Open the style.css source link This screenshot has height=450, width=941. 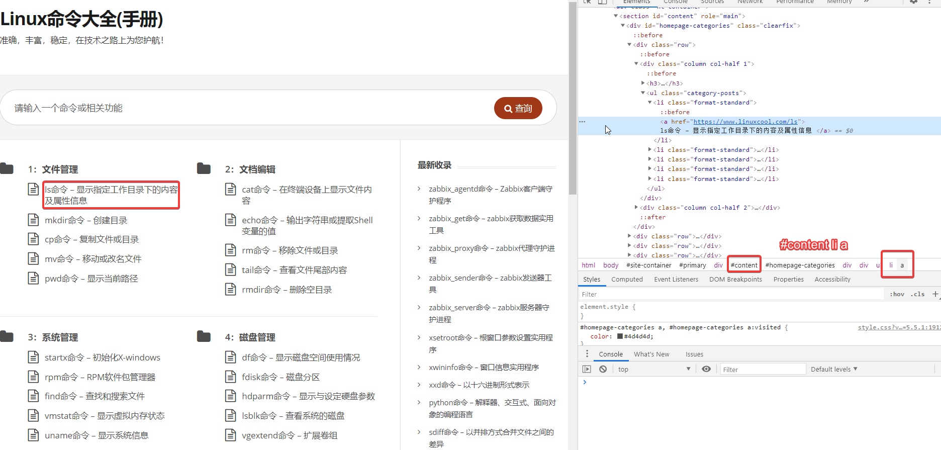(x=899, y=327)
